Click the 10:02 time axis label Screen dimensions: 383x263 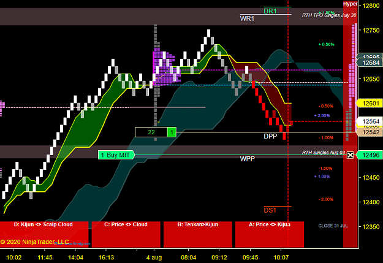click(13, 257)
